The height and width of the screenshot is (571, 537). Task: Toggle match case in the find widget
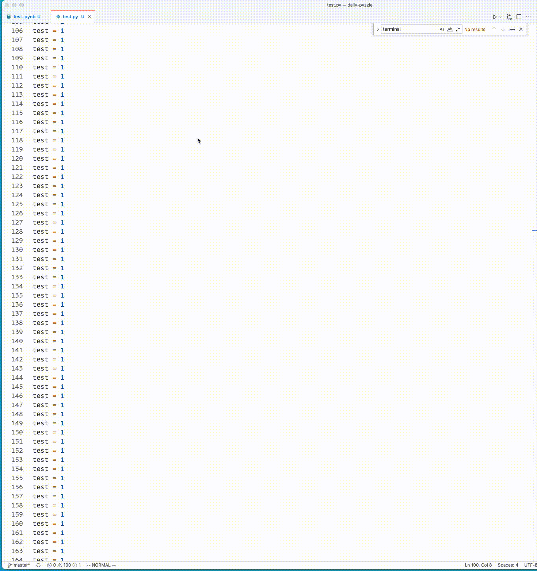442,29
